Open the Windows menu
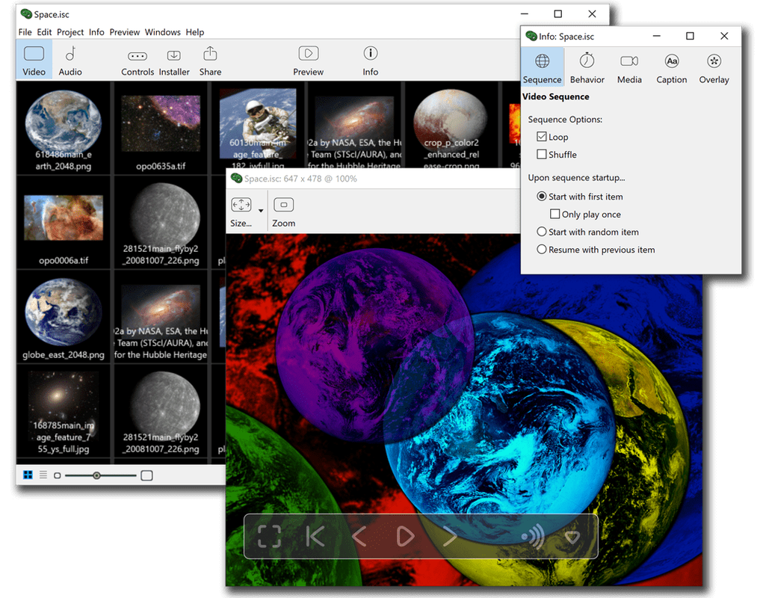The image size is (760, 598). pyautogui.click(x=162, y=32)
